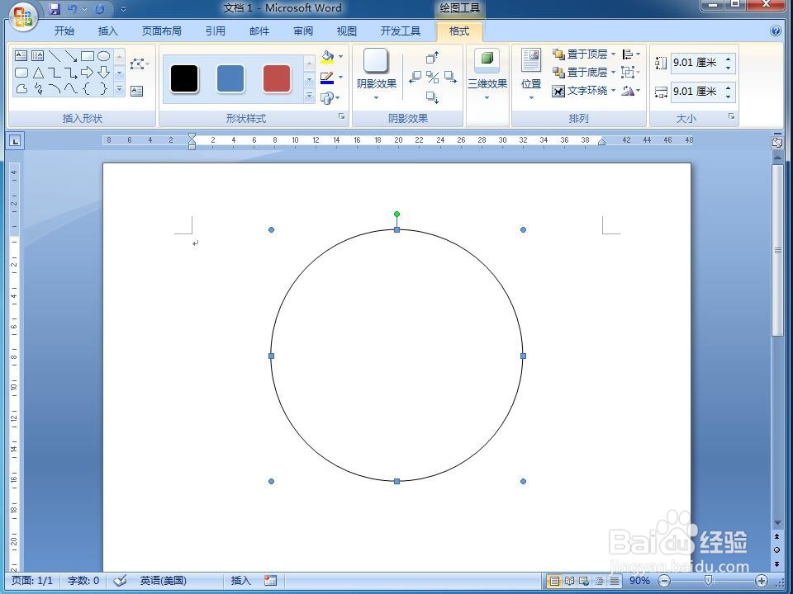Toggle shadow on/off center icon
This screenshot has width=793, height=594.
pyautogui.click(x=432, y=78)
